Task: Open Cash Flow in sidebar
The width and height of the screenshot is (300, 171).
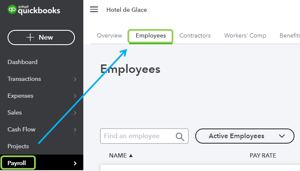Action: pos(21,129)
